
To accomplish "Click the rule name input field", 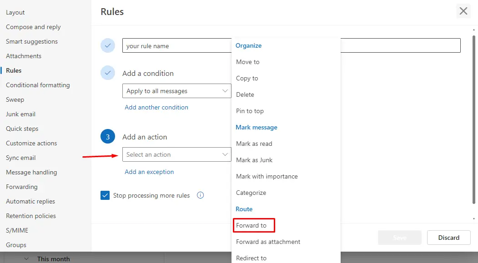I will click(x=292, y=45).
